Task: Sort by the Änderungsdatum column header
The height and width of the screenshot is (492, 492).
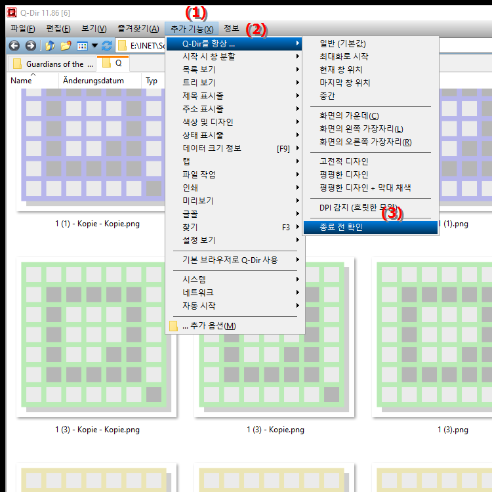Action: click(100, 81)
